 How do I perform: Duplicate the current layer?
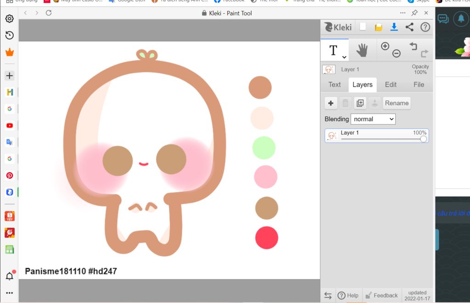(360, 103)
